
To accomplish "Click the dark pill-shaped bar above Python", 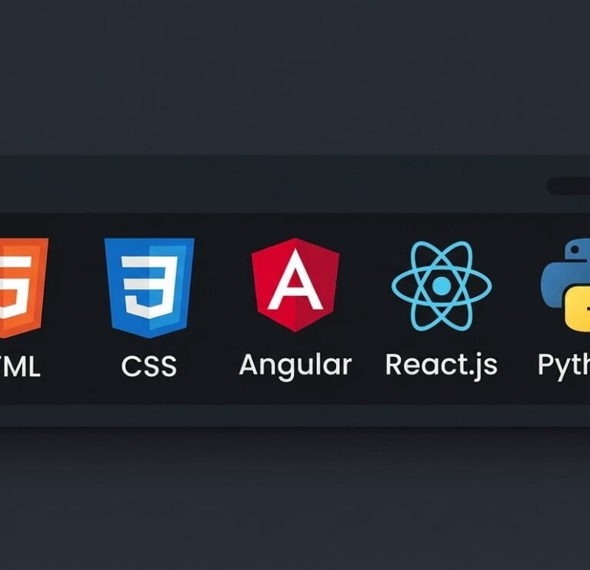I will click(x=568, y=186).
